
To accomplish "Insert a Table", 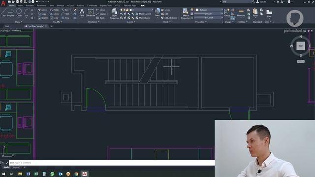I will tap(100, 18).
